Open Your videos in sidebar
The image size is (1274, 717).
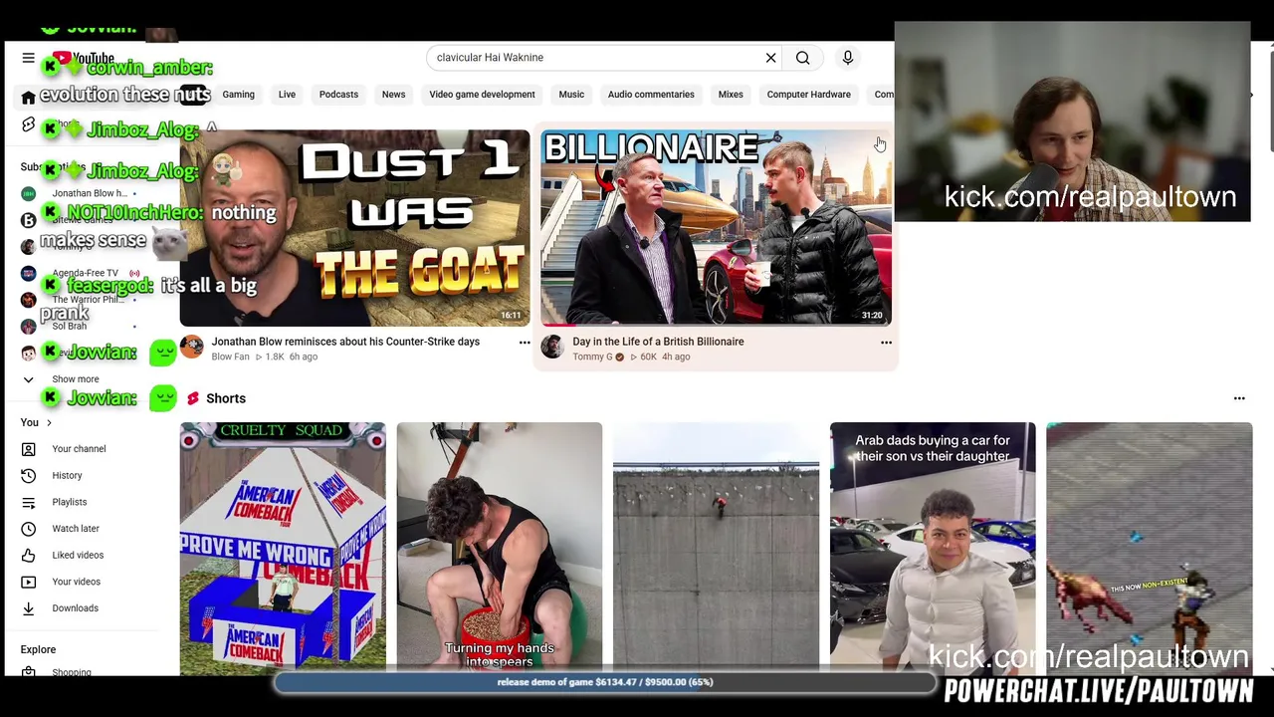[76, 582]
